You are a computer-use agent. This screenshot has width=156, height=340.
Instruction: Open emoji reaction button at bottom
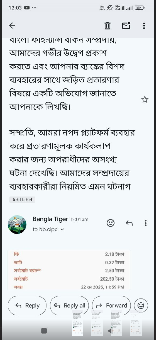point(141,305)
